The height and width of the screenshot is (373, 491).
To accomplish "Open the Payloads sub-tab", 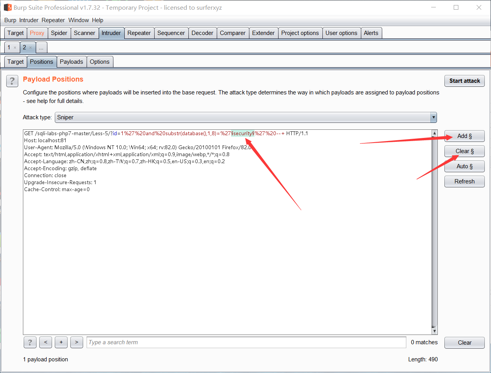I will click(71, 62).
